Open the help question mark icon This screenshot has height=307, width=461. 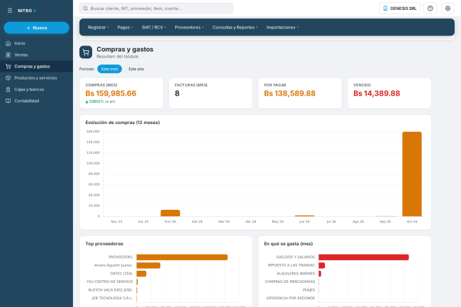click(430, 9)
